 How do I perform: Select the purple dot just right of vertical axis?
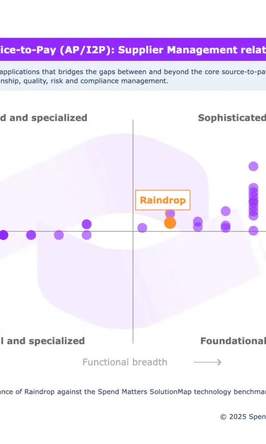(x=142, y=228)
